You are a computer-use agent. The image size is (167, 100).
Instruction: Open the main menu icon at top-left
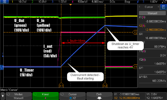pos(4,2)
